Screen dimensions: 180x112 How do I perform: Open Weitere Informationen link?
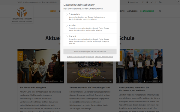click(x=104, y=57)
